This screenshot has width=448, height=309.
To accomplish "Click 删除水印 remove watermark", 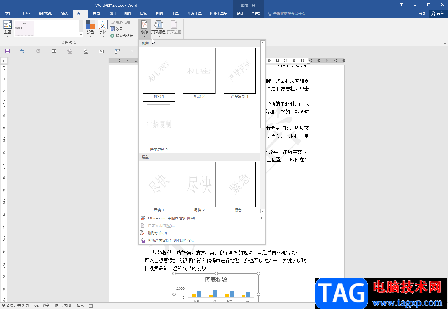I will click(202, 233).
